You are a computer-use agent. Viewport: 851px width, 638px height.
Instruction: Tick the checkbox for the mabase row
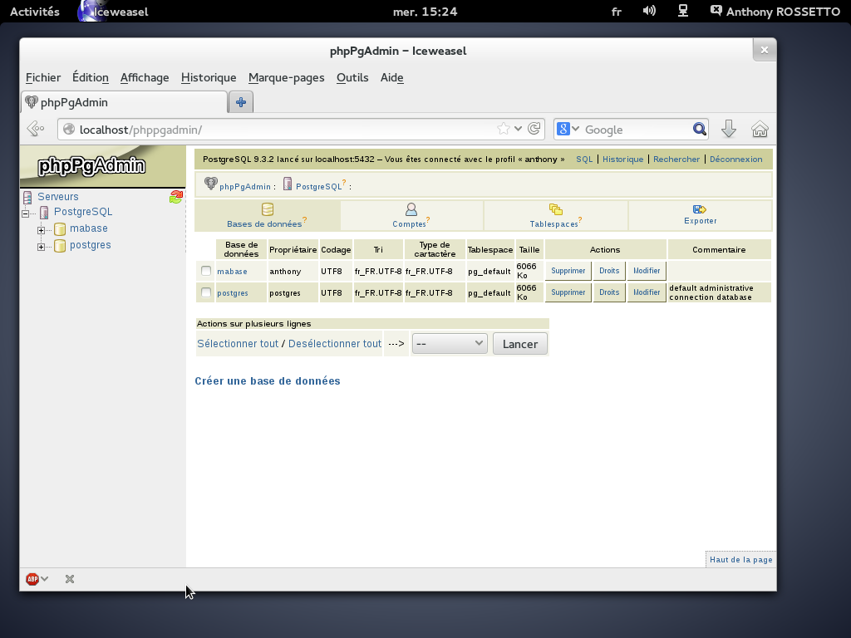point(206,271)
